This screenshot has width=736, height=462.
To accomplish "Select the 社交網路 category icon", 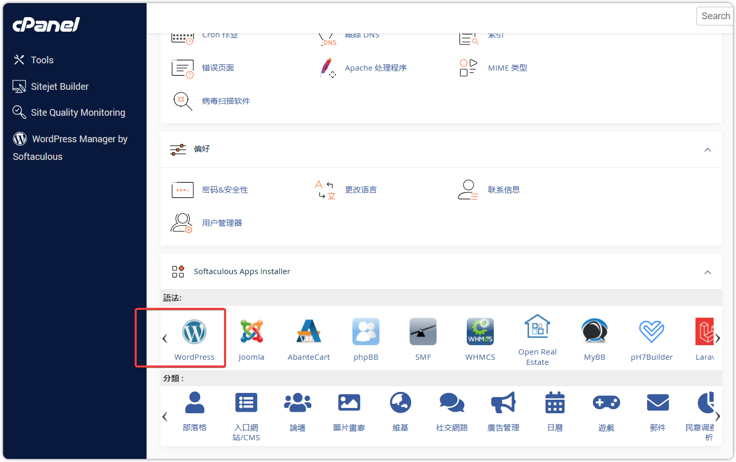I will coord(452,402).
